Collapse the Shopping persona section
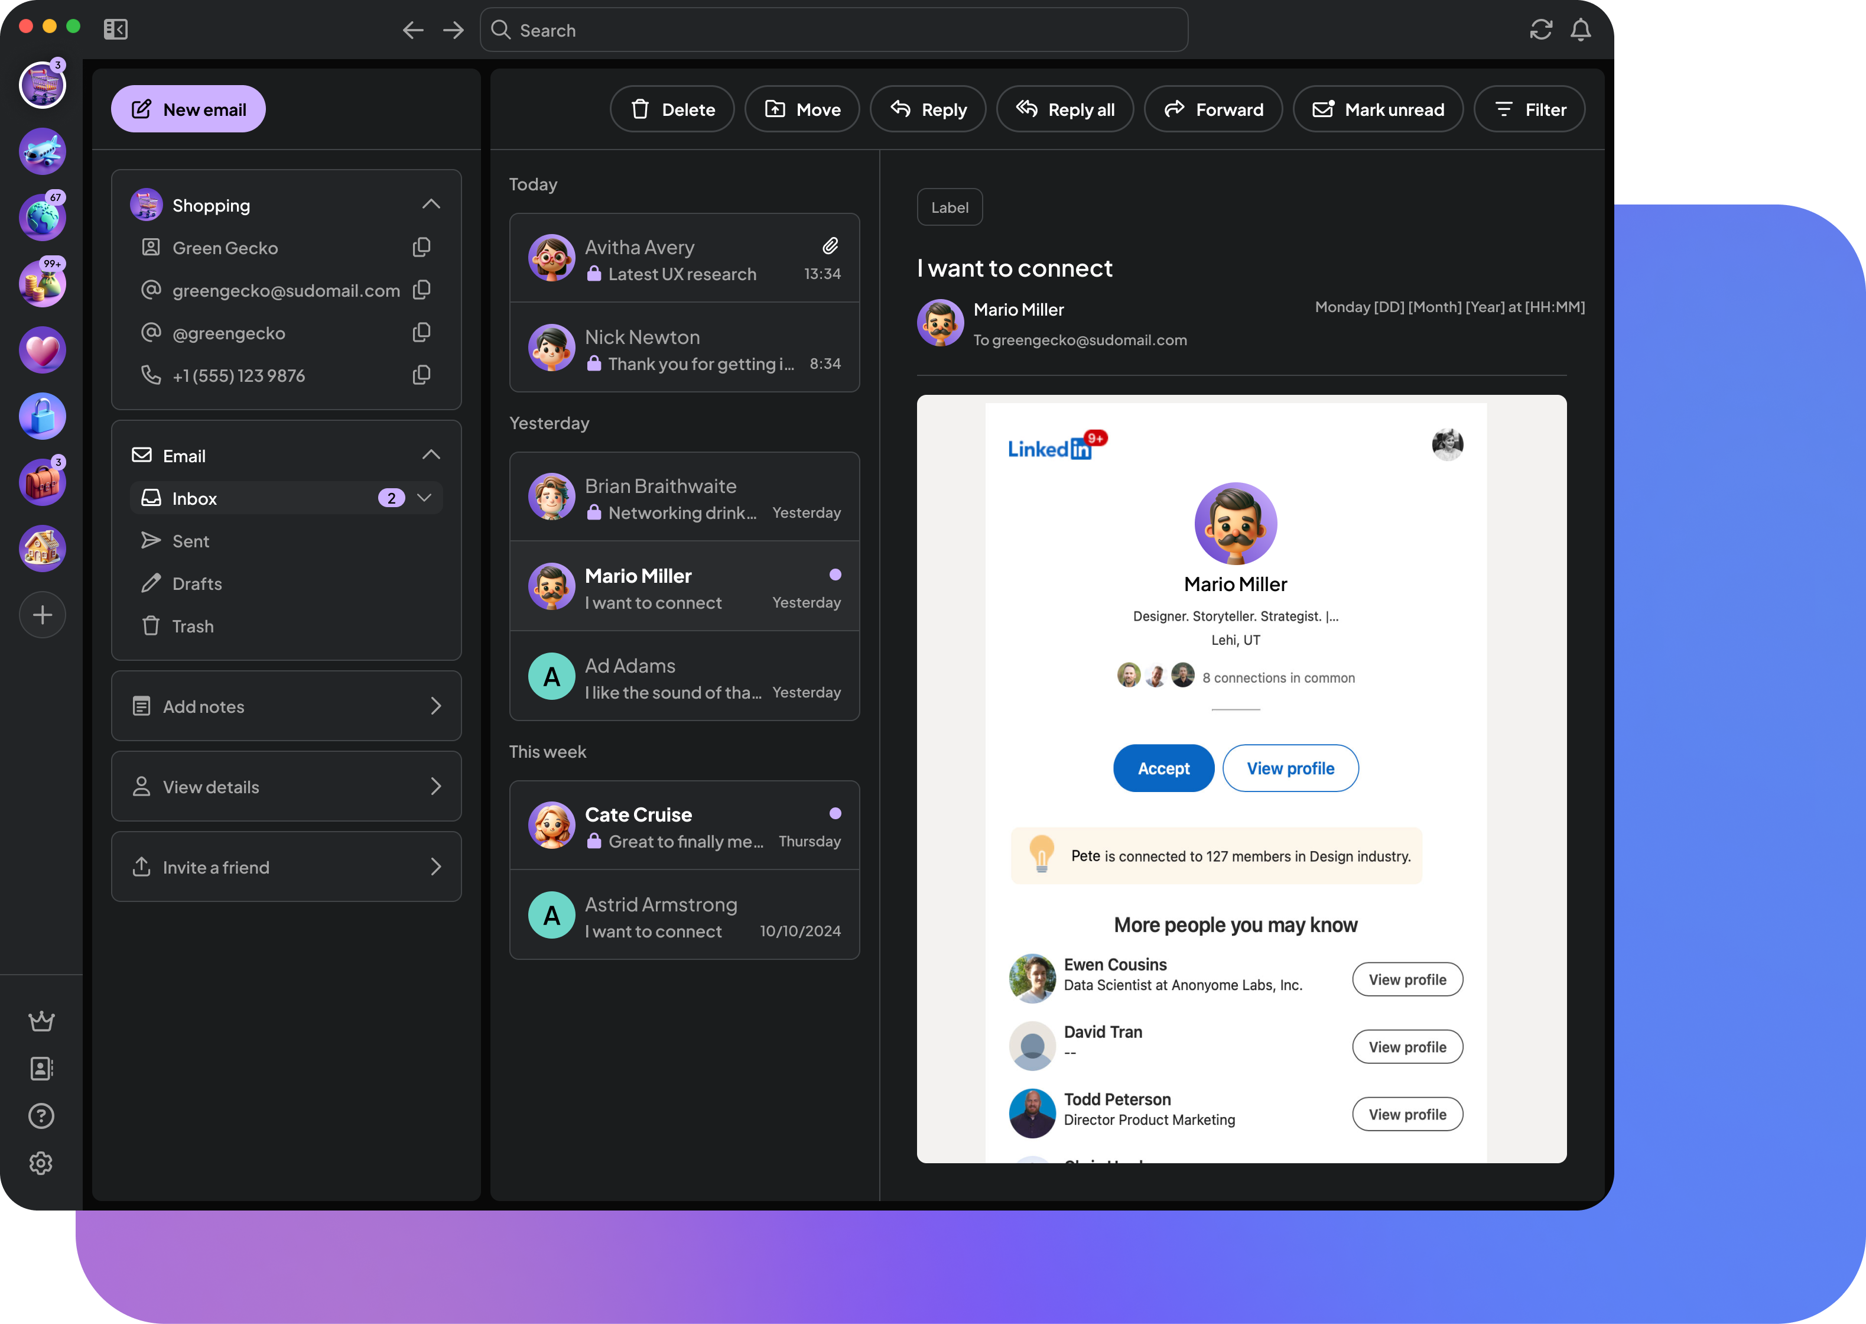 (x=431, y=205)
